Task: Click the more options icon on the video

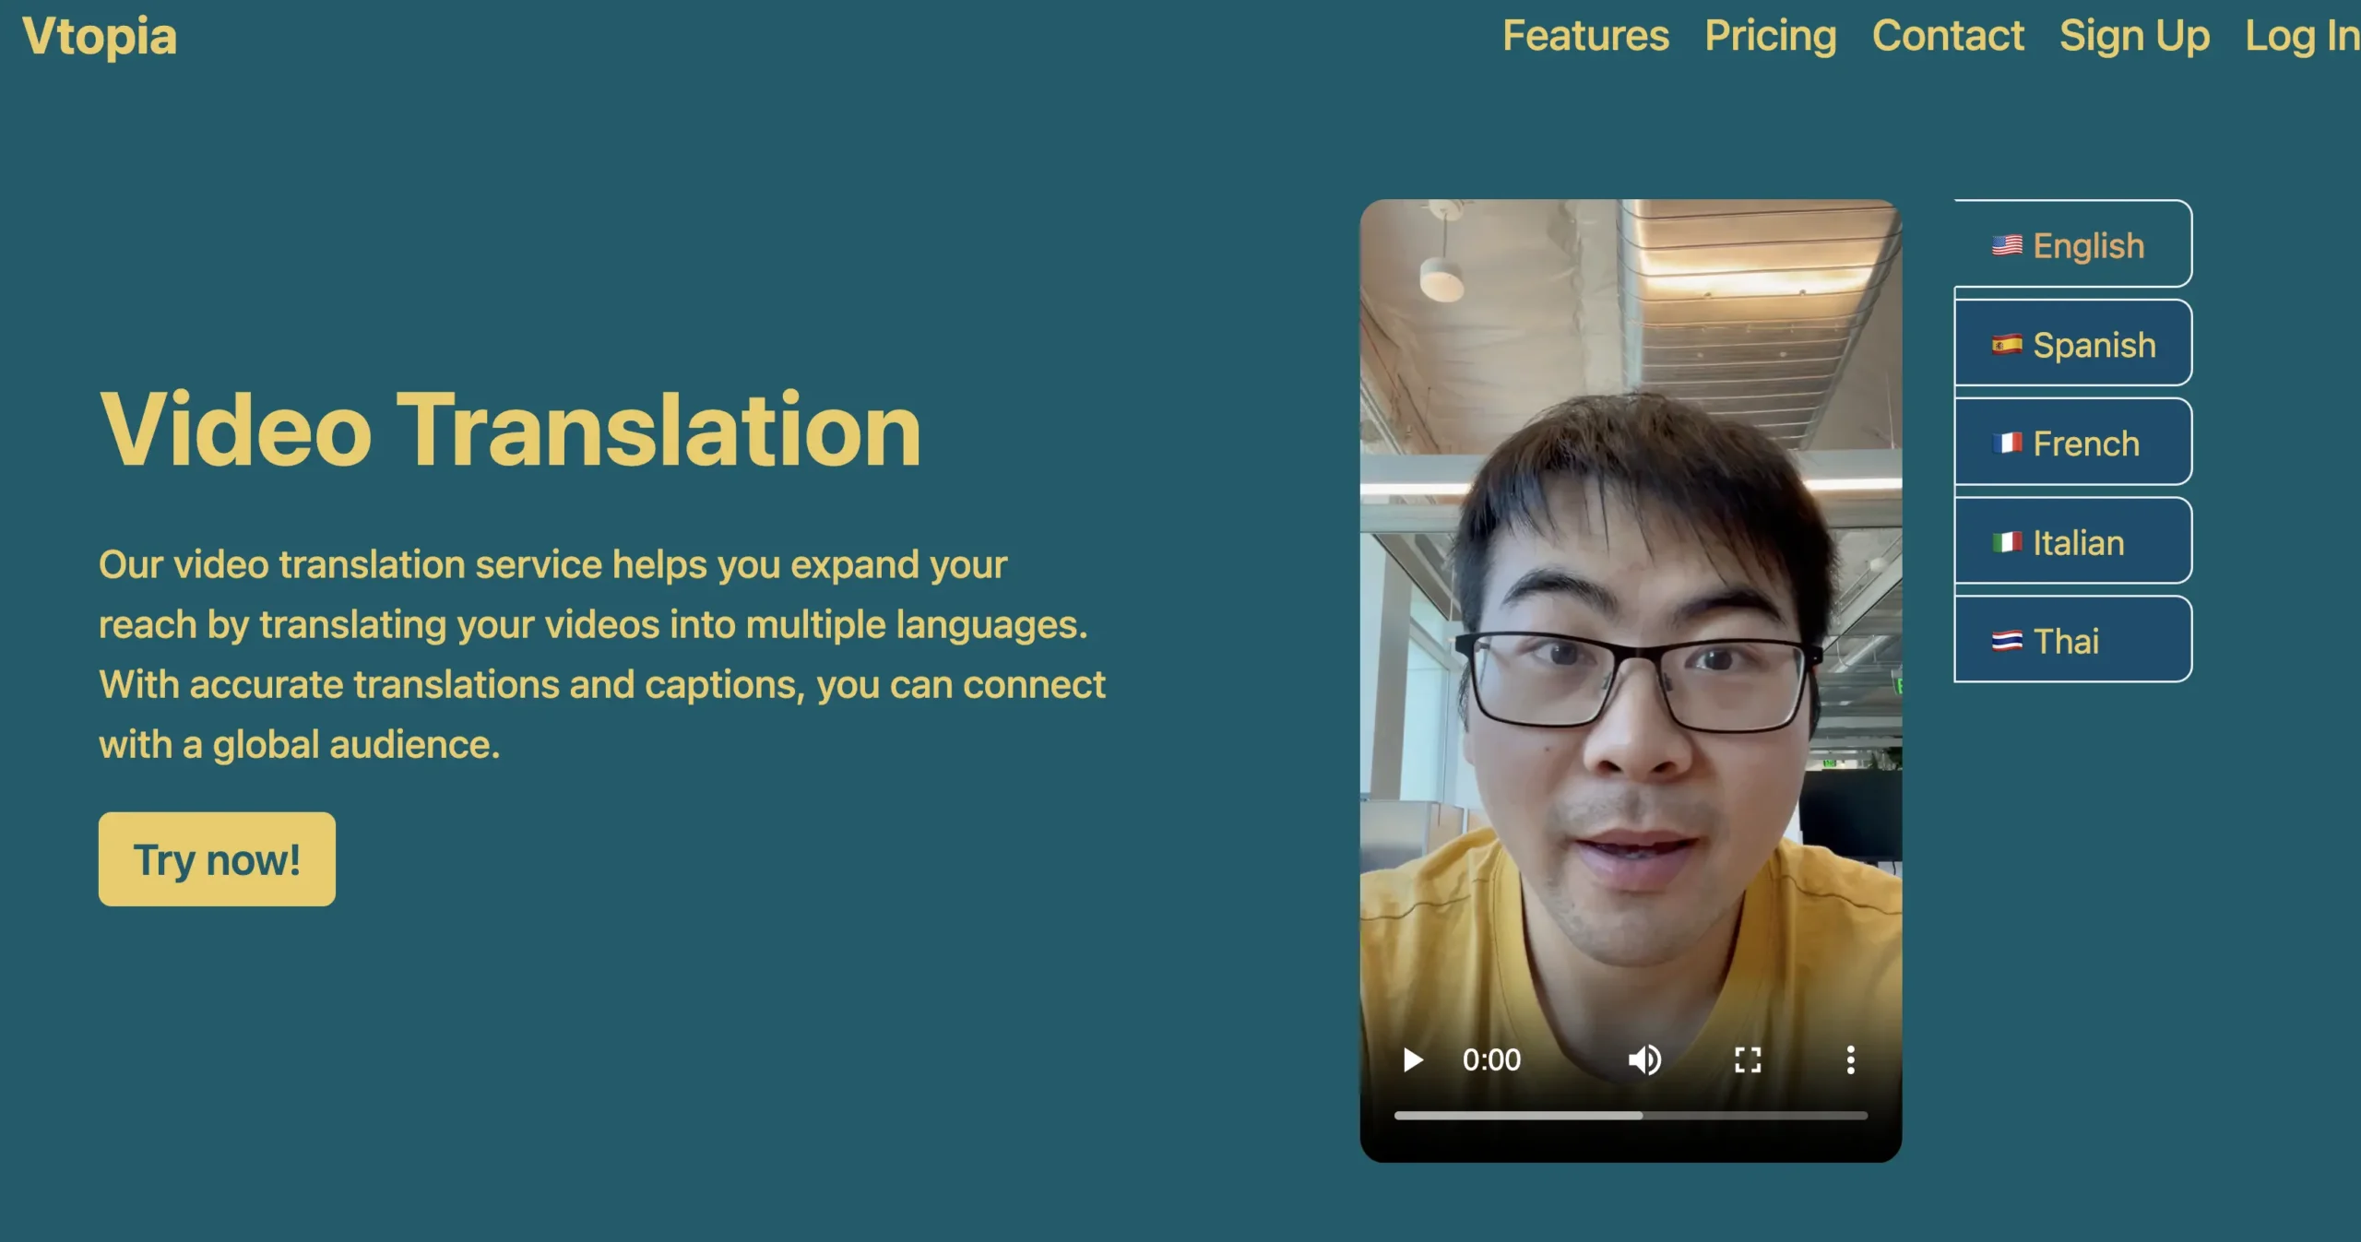Action: (x=1850, y=1061)
